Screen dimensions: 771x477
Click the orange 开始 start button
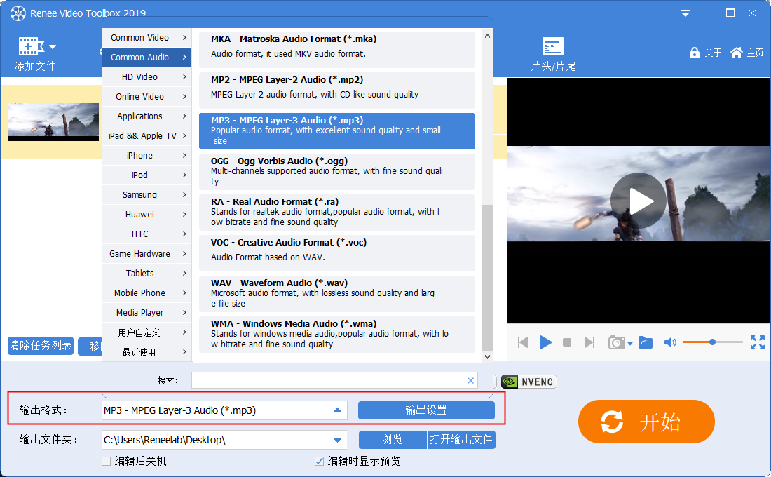646,422
